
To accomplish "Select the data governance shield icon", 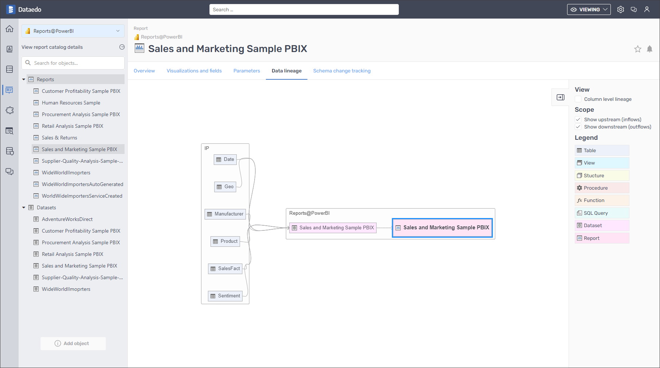I will [9, 151].
